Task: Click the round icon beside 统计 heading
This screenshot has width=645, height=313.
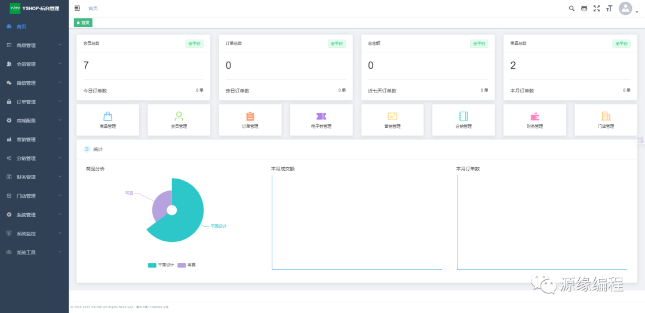Action: 87,149
